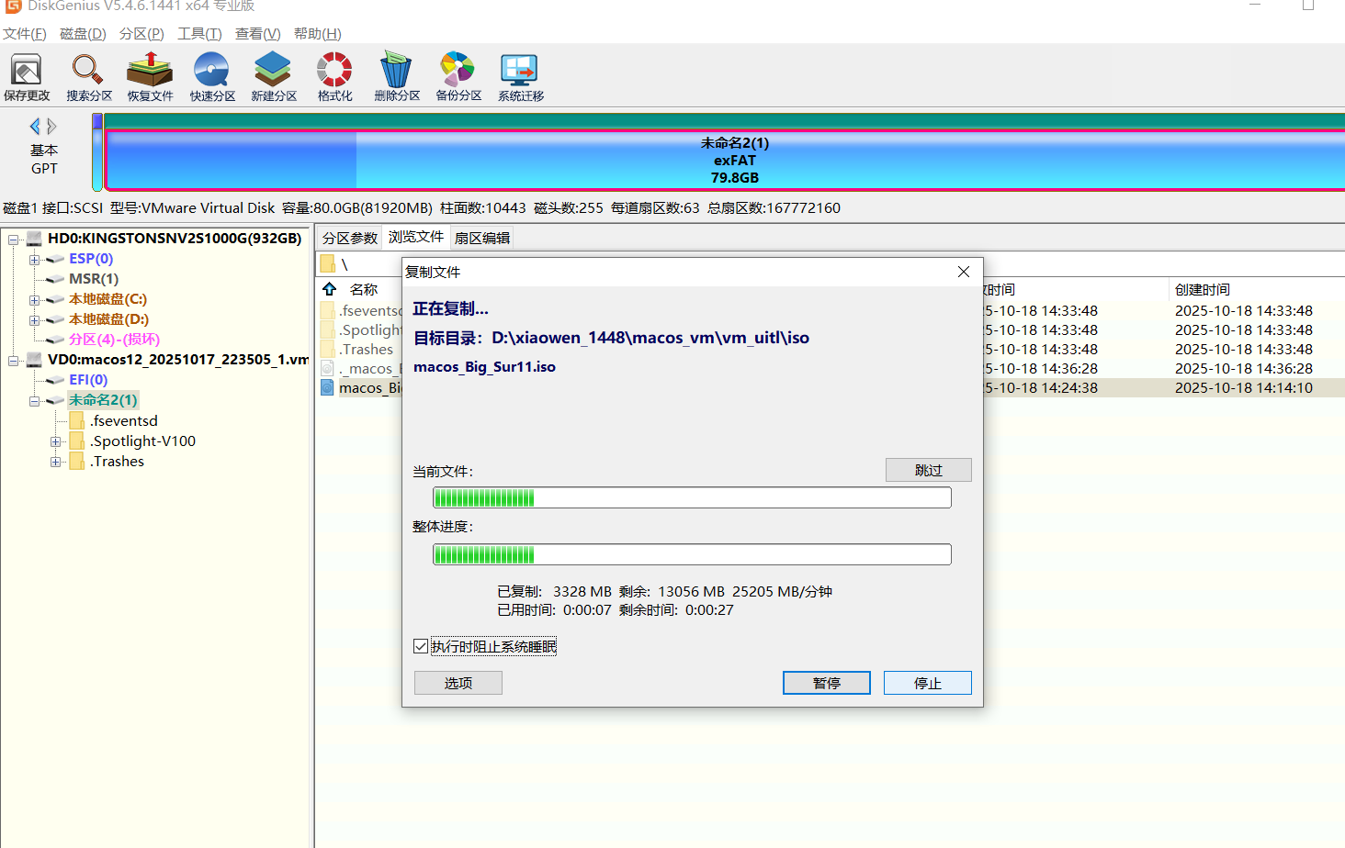Click the 暂停 pause button
The image size is (1345, 848).
point(827,683)
